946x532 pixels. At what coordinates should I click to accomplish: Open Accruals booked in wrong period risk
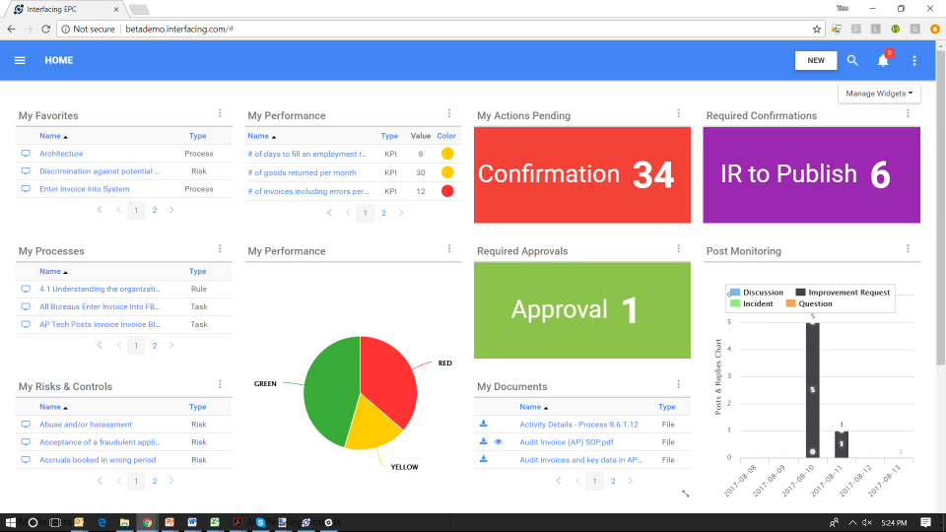tap(98, 460)
